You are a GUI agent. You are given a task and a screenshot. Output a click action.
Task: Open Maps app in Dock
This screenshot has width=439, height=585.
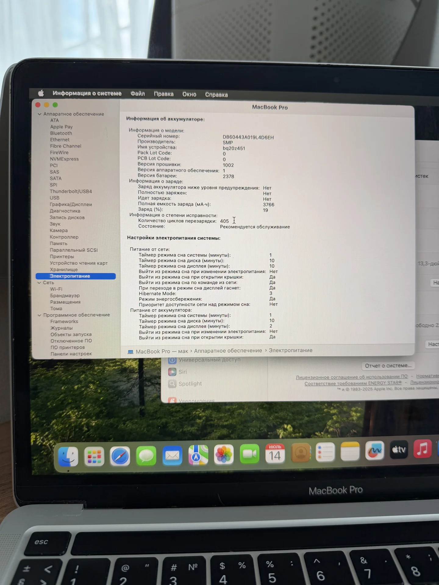pos(198,455)
